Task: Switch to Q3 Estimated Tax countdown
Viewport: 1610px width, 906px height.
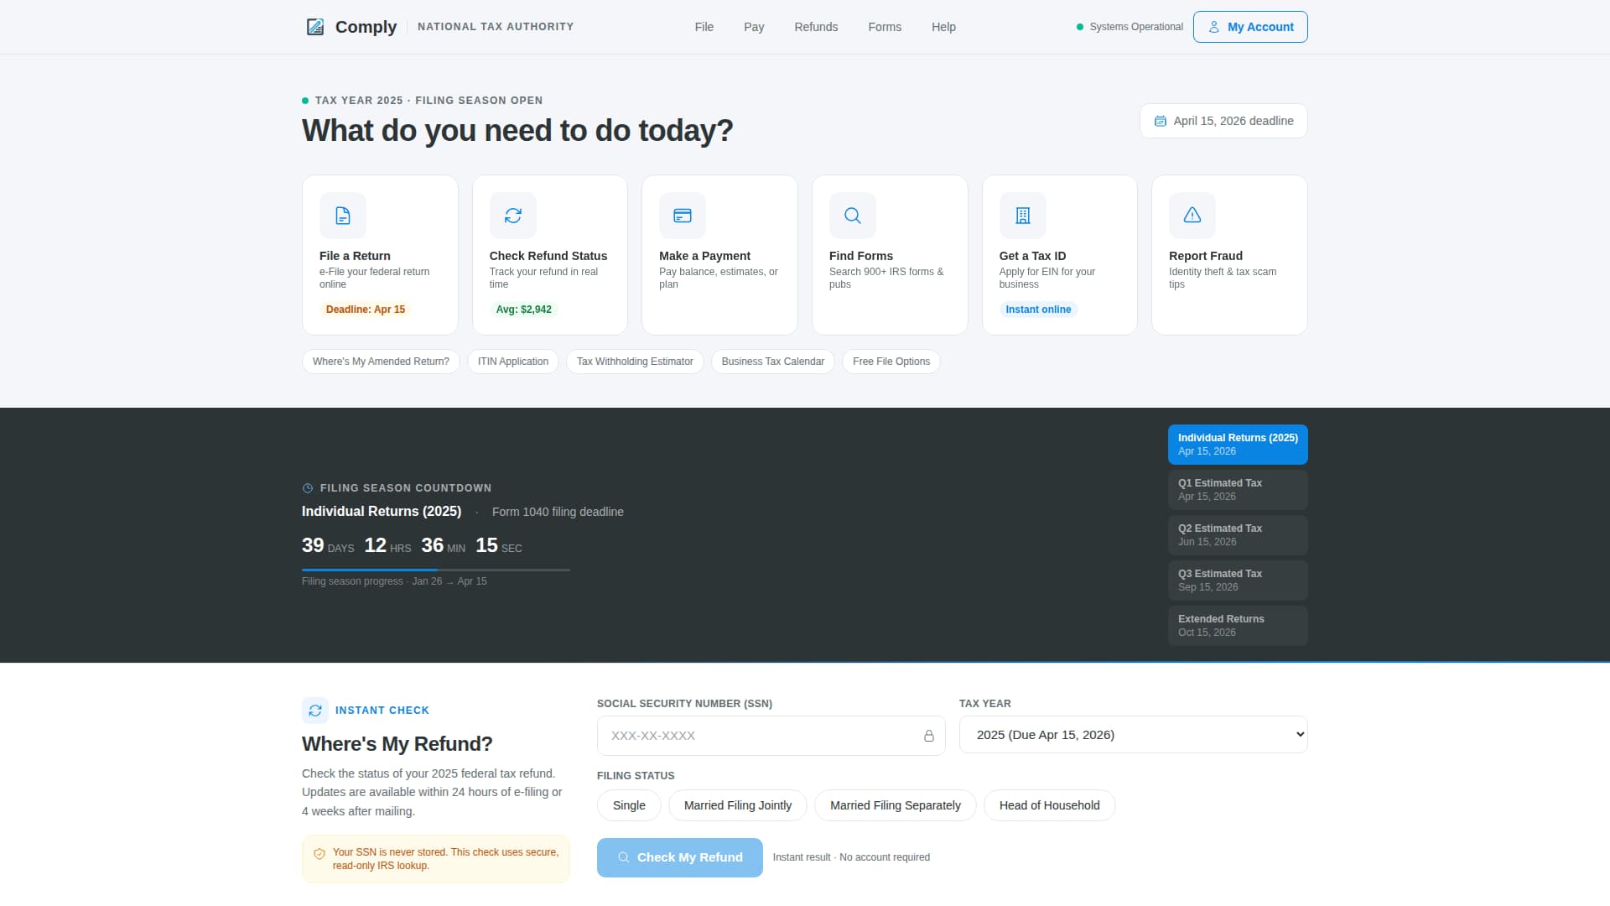Action: pos(1238,581)
